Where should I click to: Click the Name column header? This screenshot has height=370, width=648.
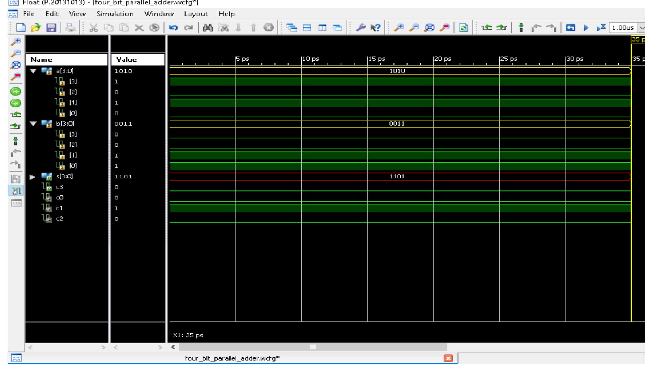(x=67, y=60)
